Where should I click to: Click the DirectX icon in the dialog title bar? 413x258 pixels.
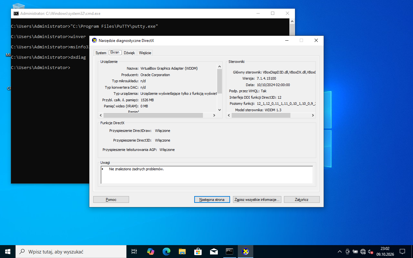coord(95,40)
